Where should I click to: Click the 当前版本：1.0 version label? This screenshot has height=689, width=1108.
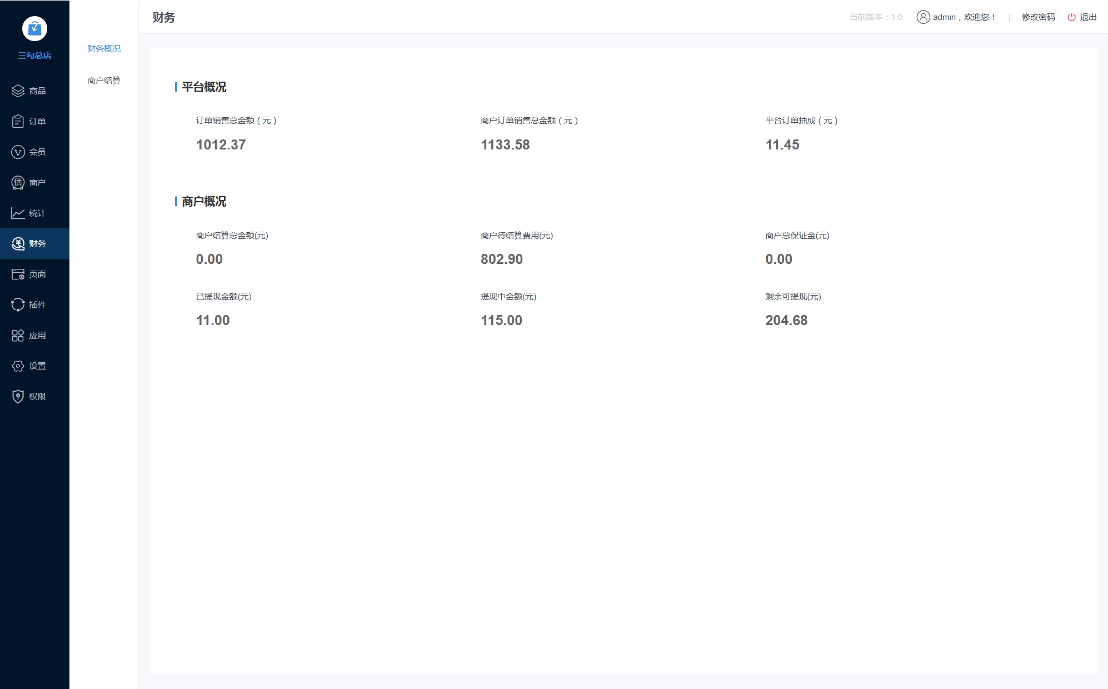point(875,17)
